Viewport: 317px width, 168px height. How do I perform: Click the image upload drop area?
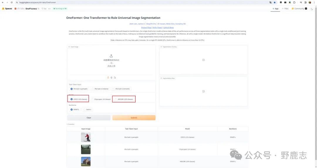coord(111,61)
